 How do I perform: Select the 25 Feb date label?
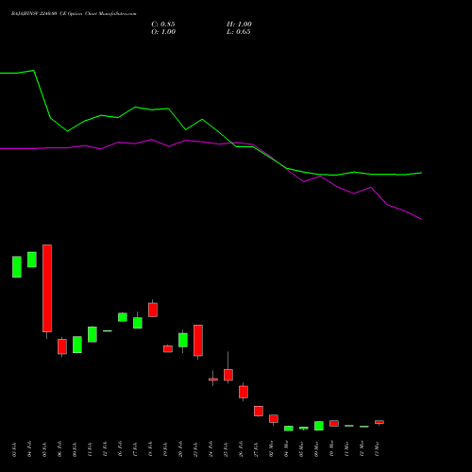tap(226, 449)
